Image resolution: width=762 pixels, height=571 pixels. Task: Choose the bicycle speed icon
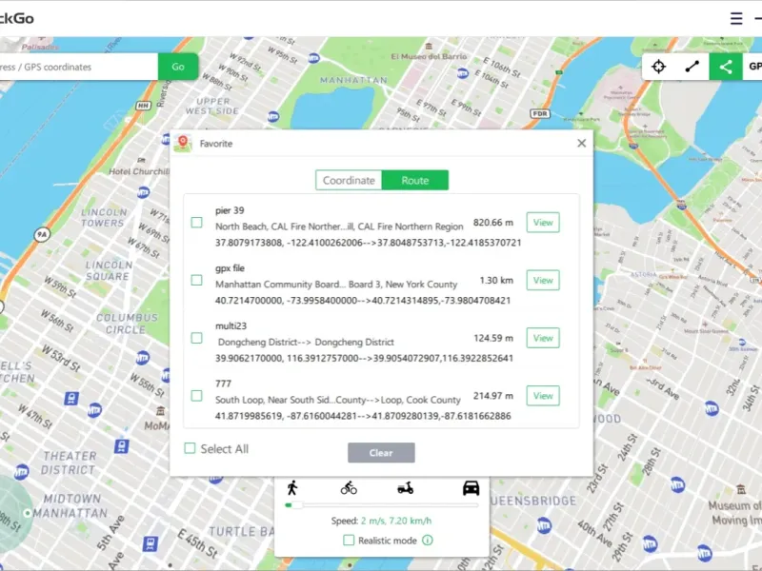[349, 488]
